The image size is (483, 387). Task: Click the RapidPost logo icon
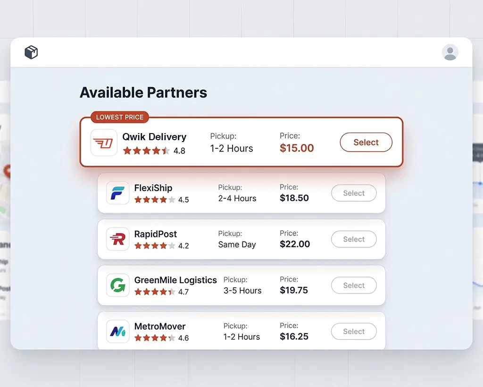(x=117, y=239)
